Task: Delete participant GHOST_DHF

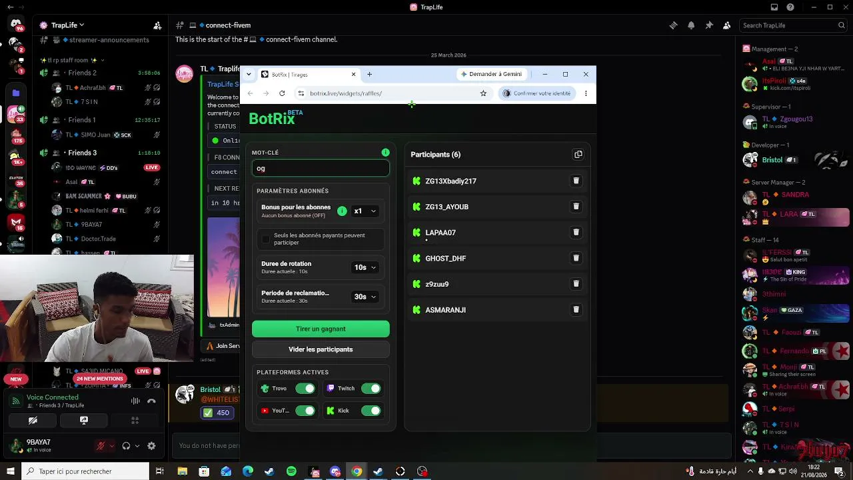Action: click(576, 258)
